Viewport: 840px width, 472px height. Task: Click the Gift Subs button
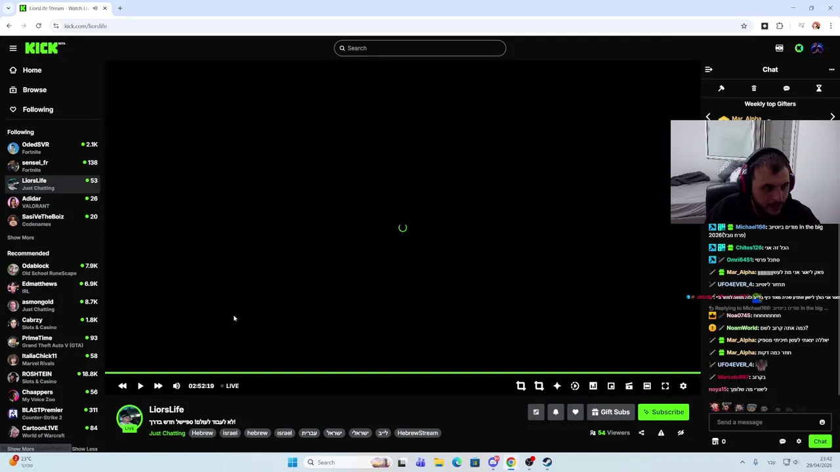tap(610, 412)
